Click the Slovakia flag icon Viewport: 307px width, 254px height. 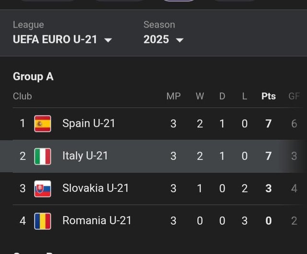pos(43,188)
